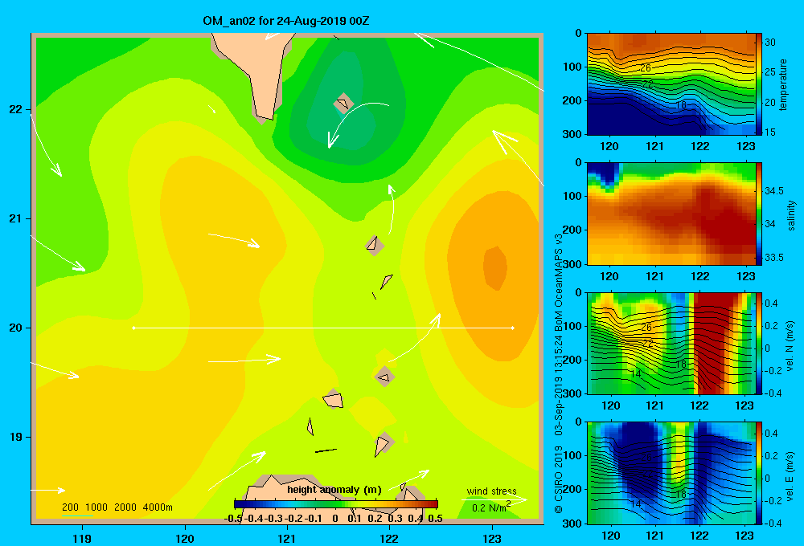Screen dimensions: 804x546
Task: Click the "4000m" depth contour legend entry
Action: (x=158, y=507)
